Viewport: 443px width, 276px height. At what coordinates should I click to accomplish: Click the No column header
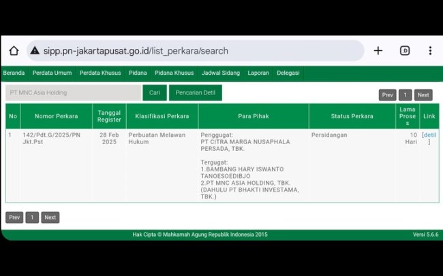13,116
